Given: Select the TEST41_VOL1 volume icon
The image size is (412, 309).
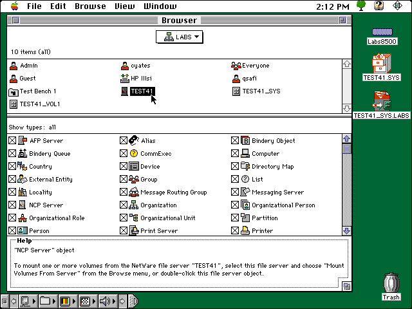Looking at the screenshot, I should coord(14,104).
